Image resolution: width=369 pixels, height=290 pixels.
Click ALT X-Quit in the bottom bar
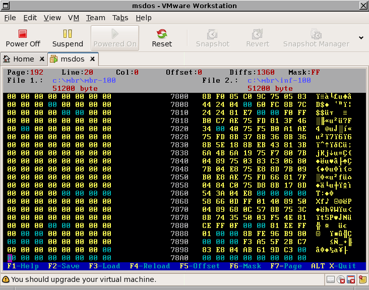(334, 266)
